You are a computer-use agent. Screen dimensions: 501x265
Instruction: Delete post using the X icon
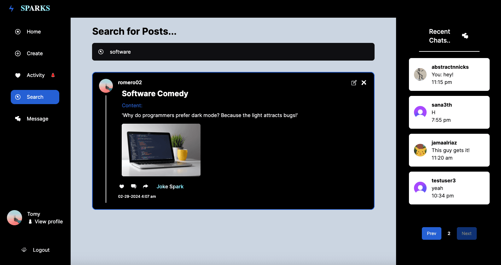364,83
